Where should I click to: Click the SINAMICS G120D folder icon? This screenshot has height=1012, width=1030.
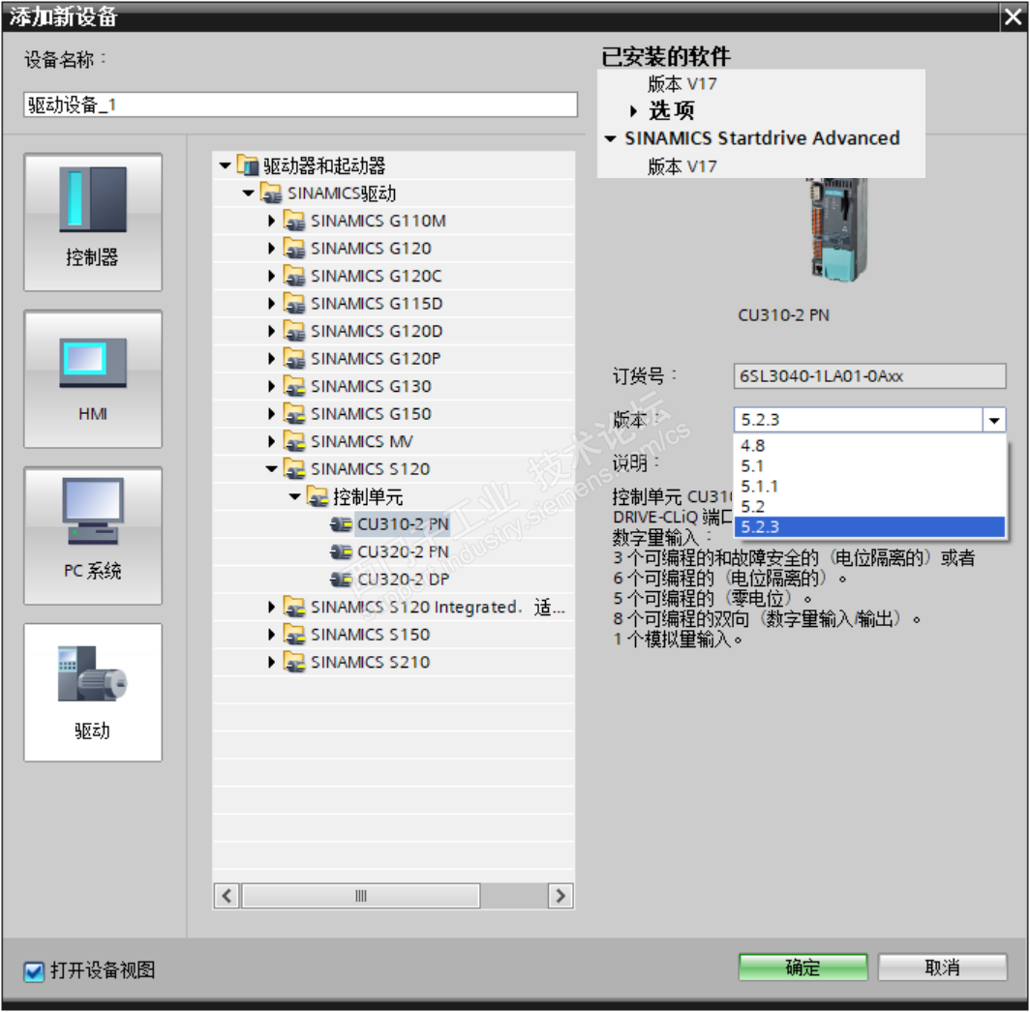tap(294, 331)
